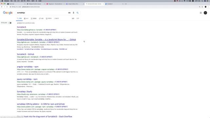
Task: Expand the dropdown arrow beside the sortablejs.github.io URL
Action: coord(43,30)
